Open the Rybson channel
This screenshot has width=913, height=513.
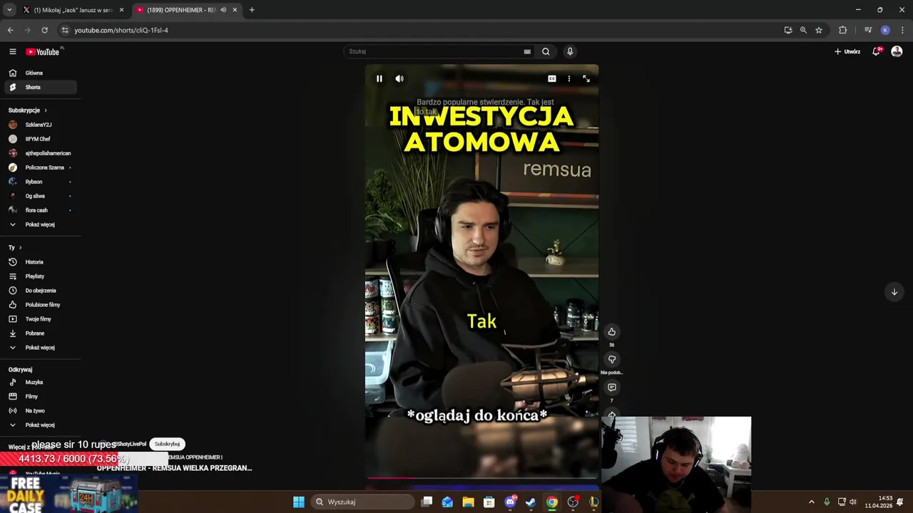pos(40,182)
